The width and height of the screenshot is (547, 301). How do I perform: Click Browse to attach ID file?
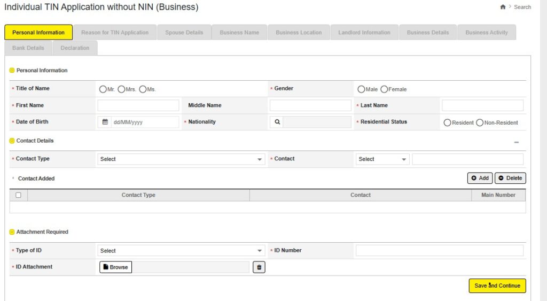115,267
